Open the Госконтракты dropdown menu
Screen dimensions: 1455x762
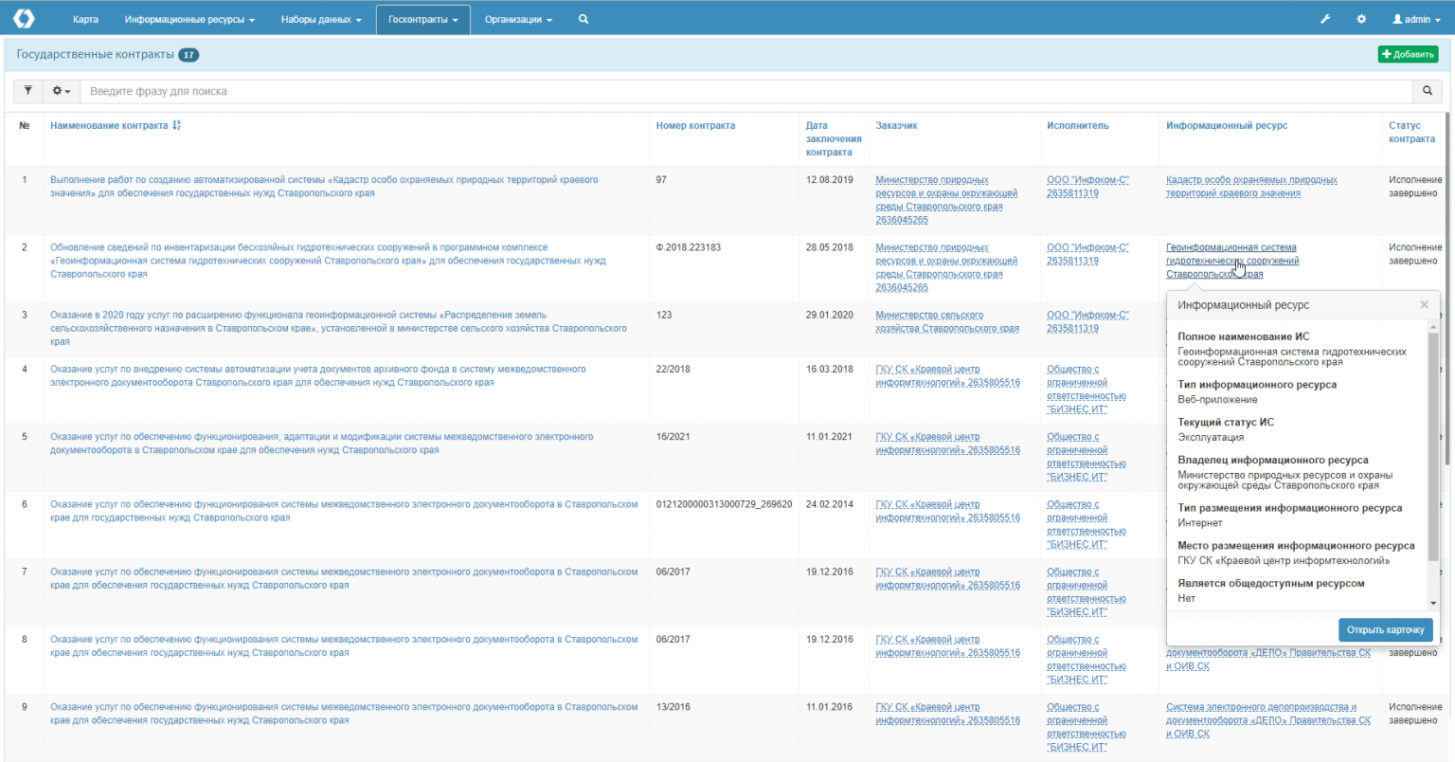point(422,19)
